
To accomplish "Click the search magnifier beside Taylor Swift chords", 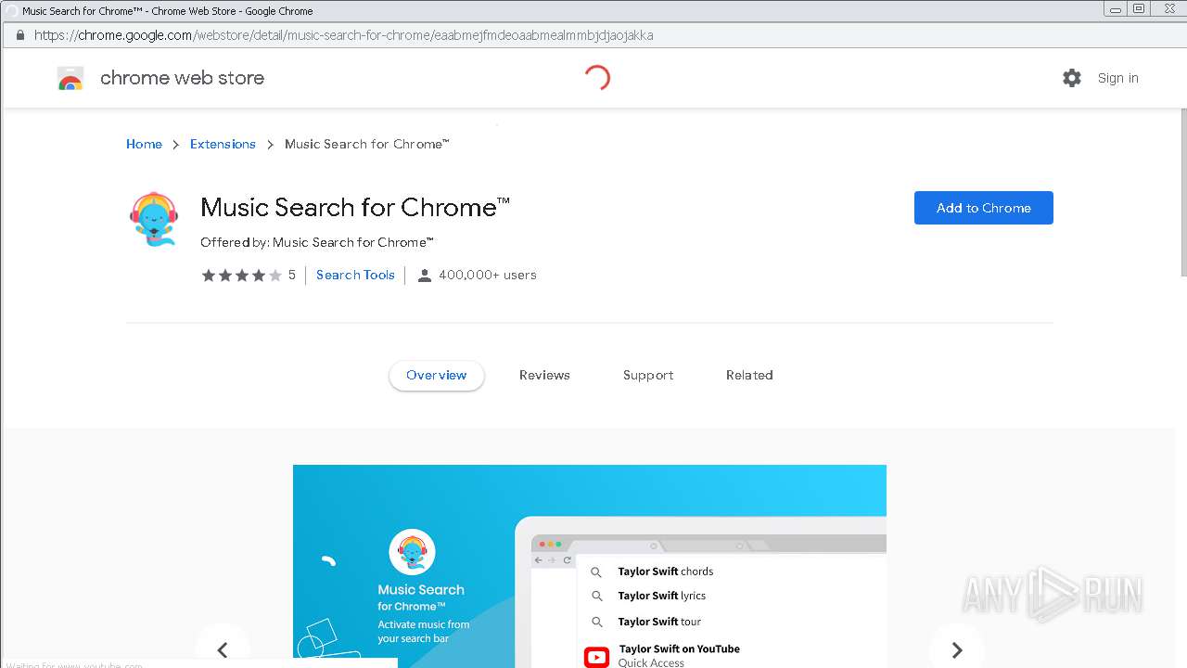I will [596, 572].
